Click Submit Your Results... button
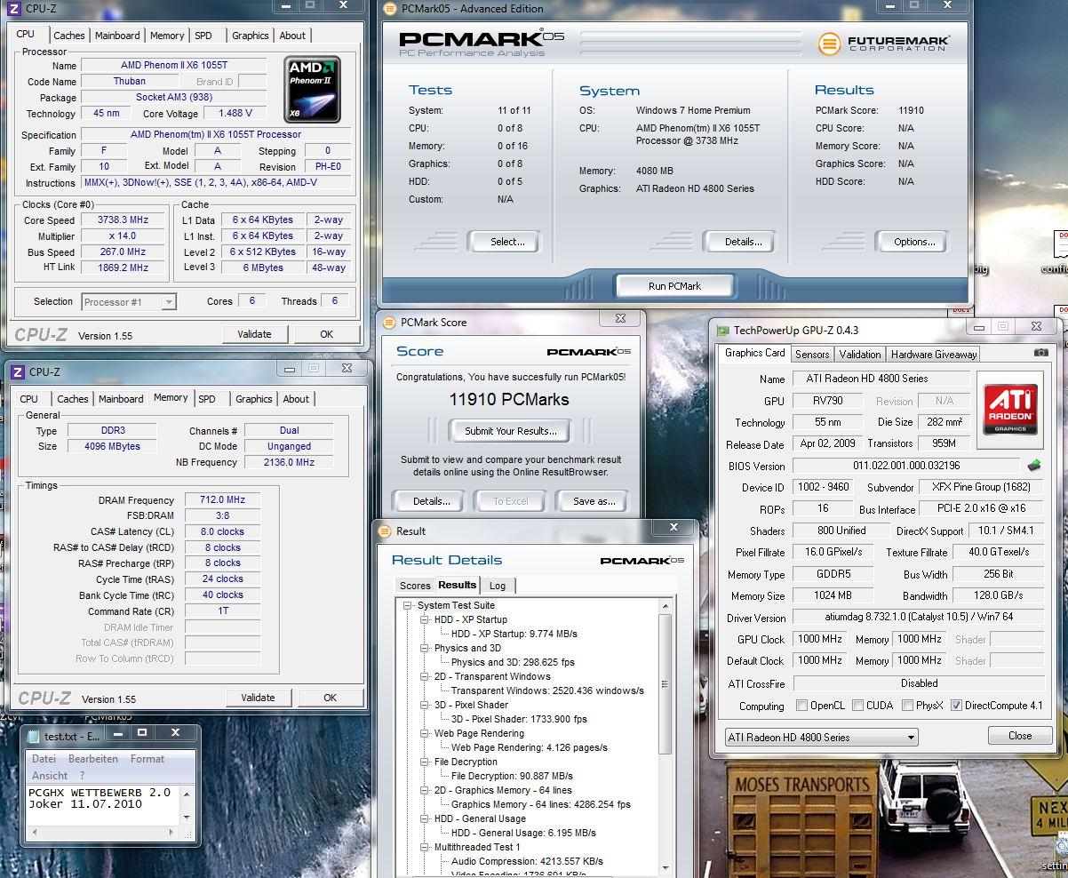 (x=511, y=431)
